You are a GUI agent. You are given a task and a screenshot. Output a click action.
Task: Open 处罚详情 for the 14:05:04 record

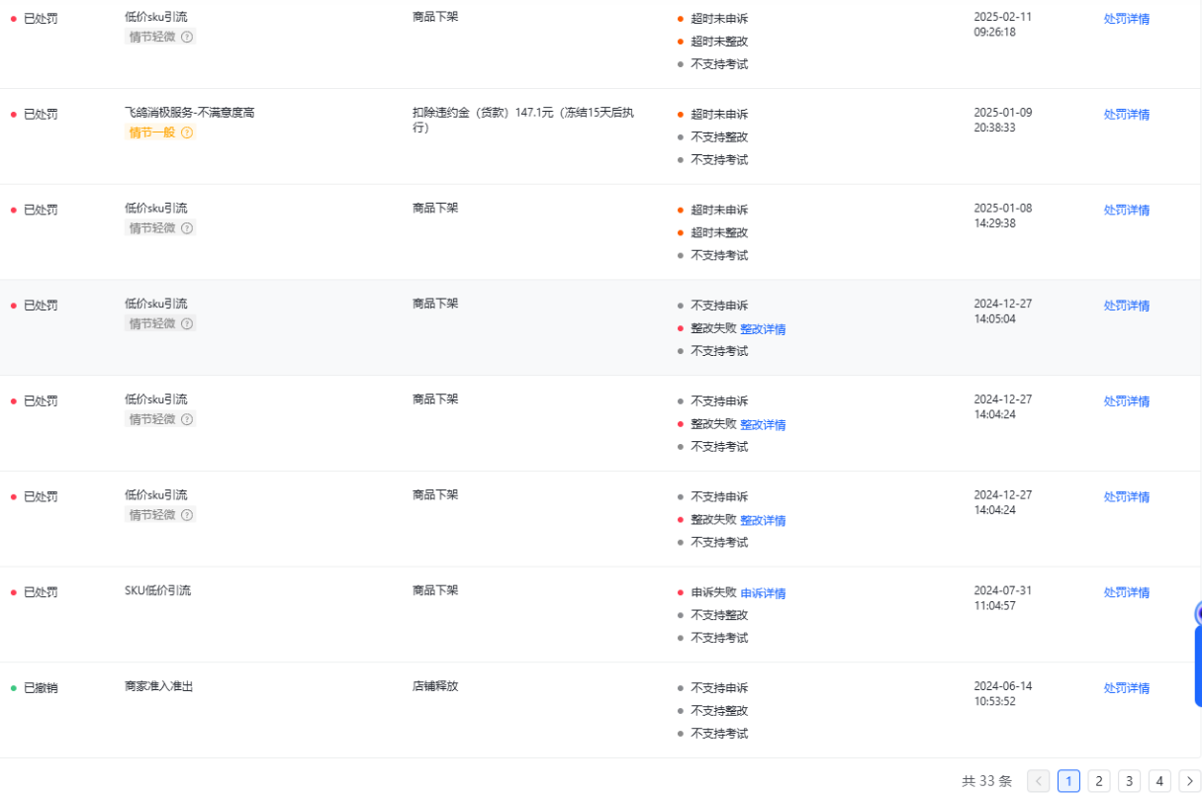click(x=1126, y=306)
